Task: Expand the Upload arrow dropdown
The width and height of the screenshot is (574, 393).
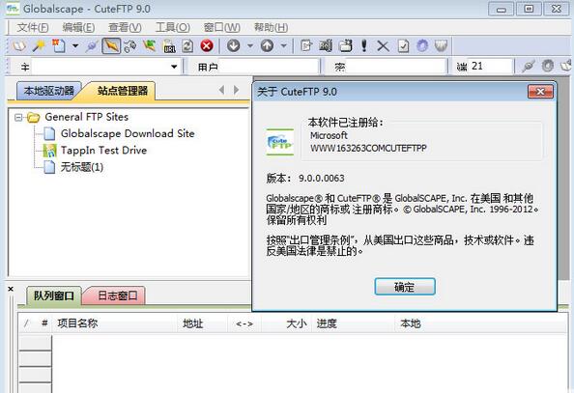Action: (x=284, y=46)
